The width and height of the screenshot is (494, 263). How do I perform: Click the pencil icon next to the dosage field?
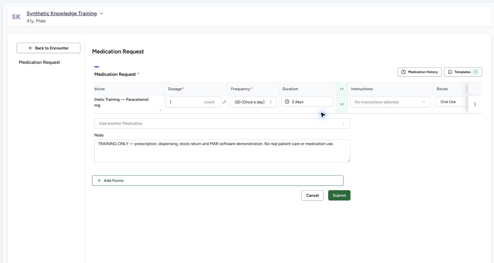point(224,102)
